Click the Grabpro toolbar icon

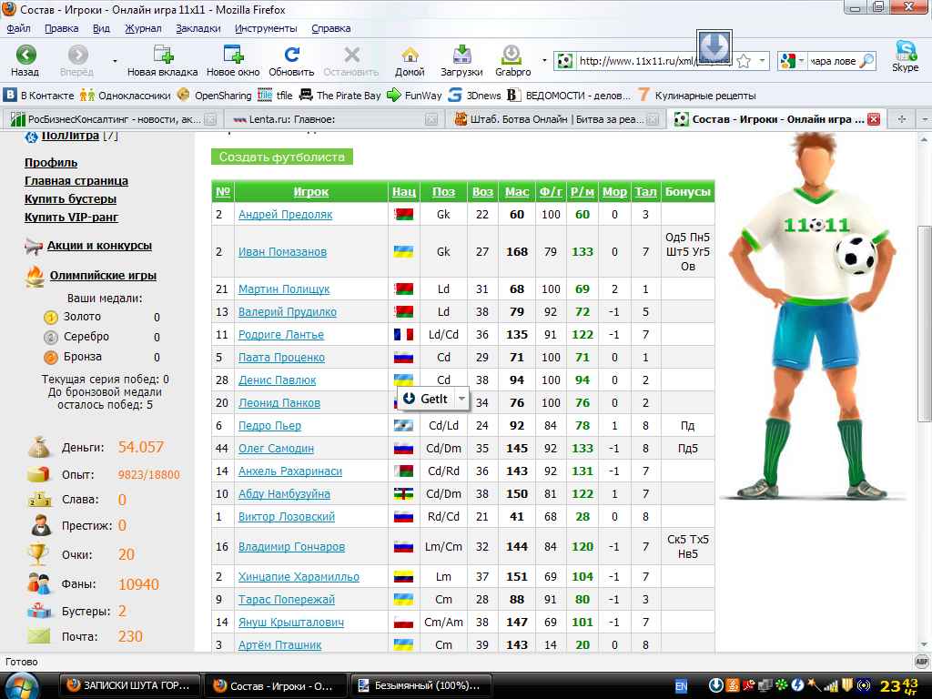[x=512, y=56]
